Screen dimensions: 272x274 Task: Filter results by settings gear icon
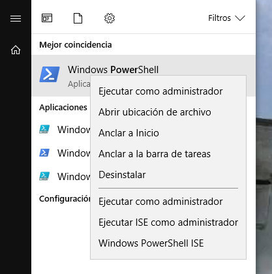tap(110, 18)
